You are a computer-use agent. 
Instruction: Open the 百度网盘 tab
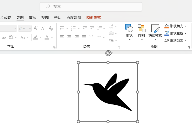point(74,18)
